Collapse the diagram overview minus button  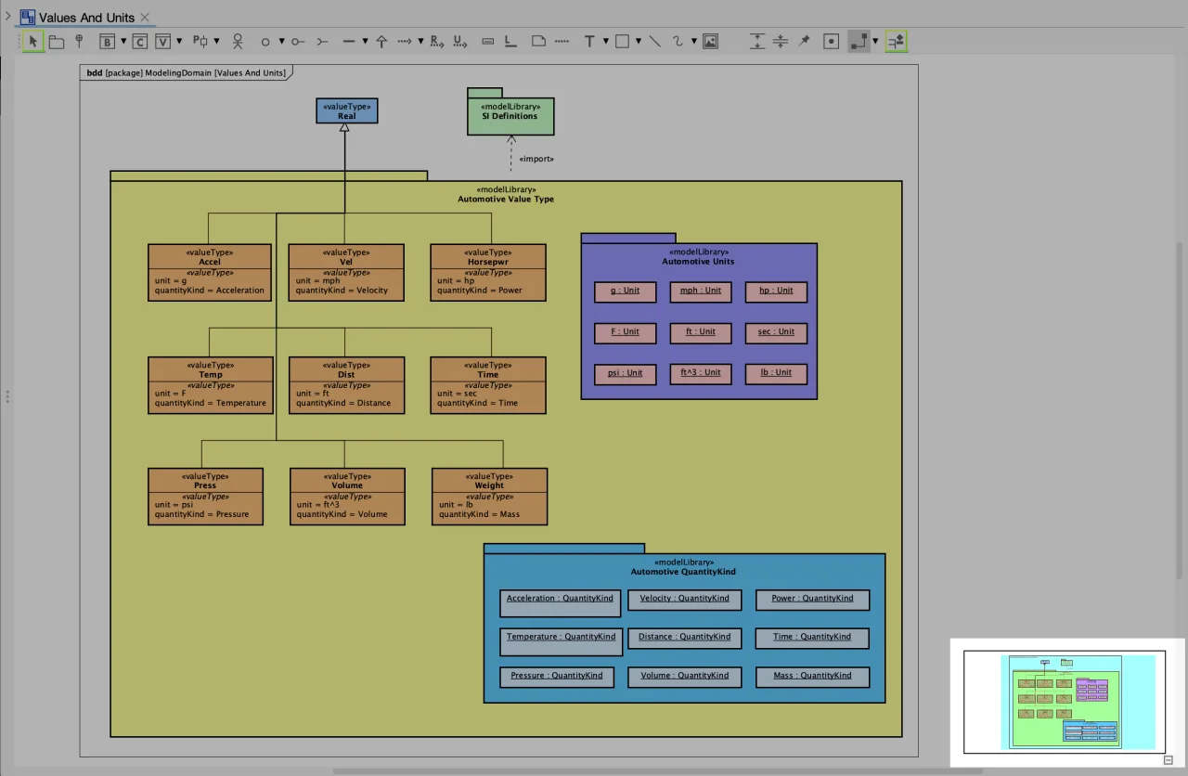pos(1169,760)
